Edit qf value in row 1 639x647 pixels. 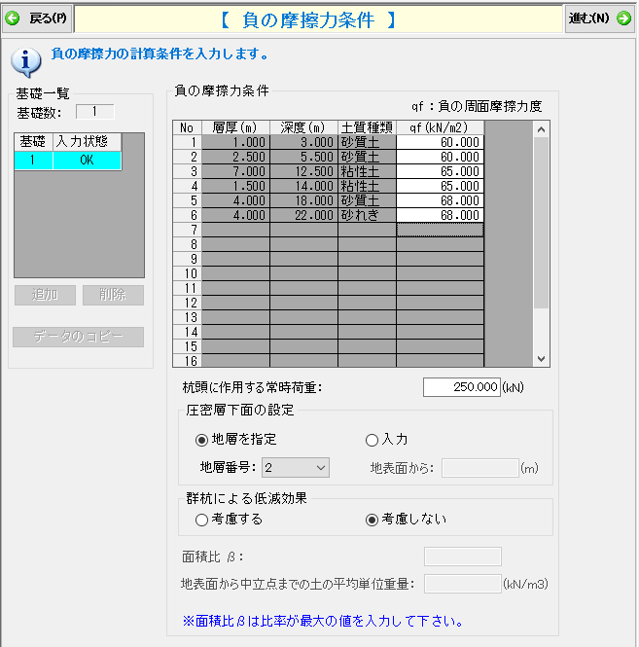[440, 142]
